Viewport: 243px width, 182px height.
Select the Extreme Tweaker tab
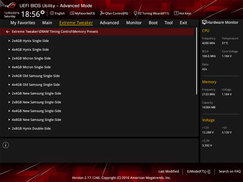[76, 23]
